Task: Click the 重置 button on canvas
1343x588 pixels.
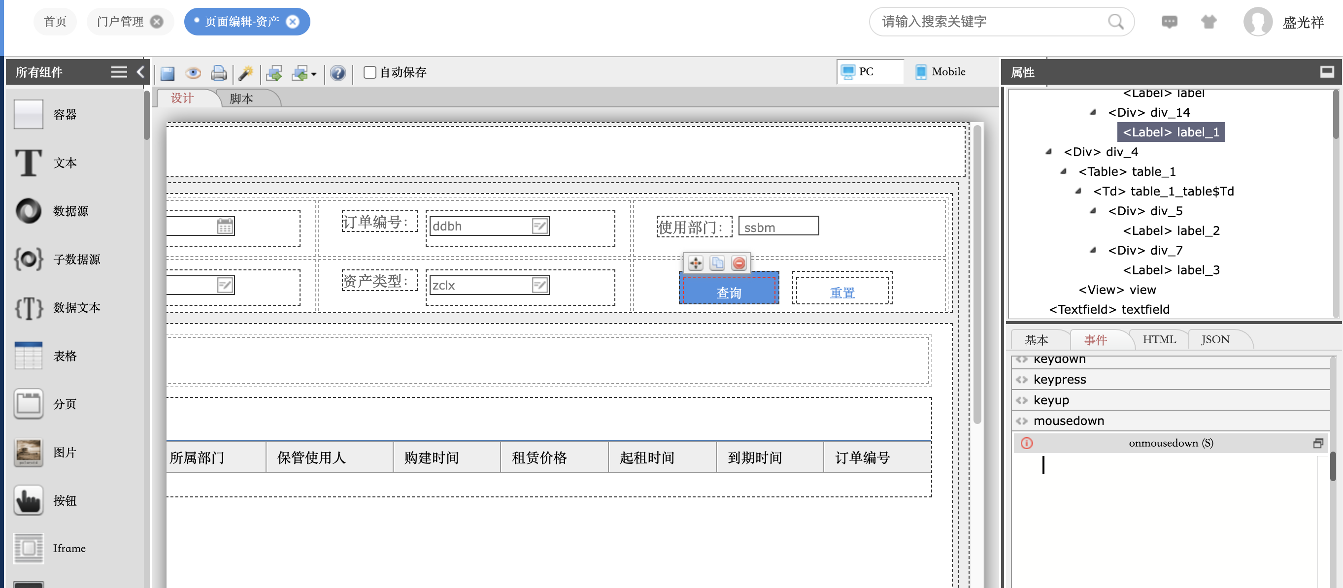Action: (x=842, y=293)
